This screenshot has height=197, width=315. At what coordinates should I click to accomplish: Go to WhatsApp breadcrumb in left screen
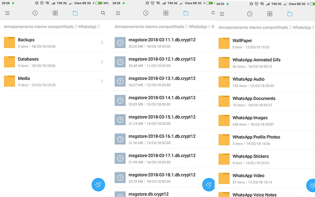tap(87, 27)
